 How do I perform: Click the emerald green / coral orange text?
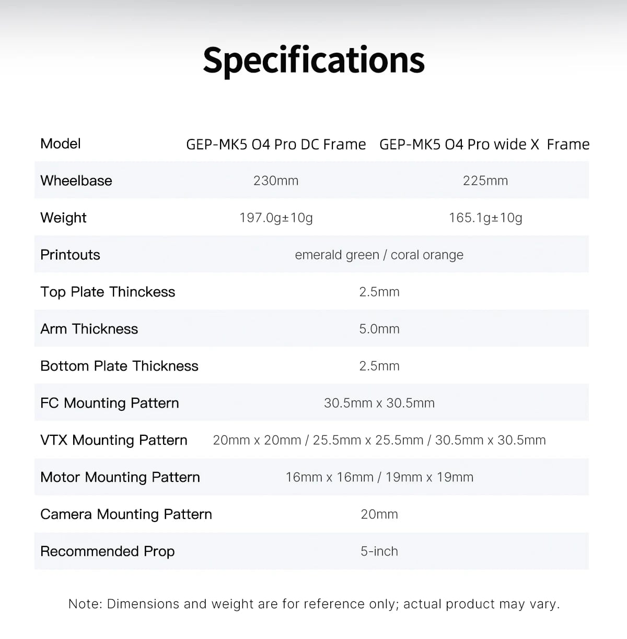tap(379, 255)
